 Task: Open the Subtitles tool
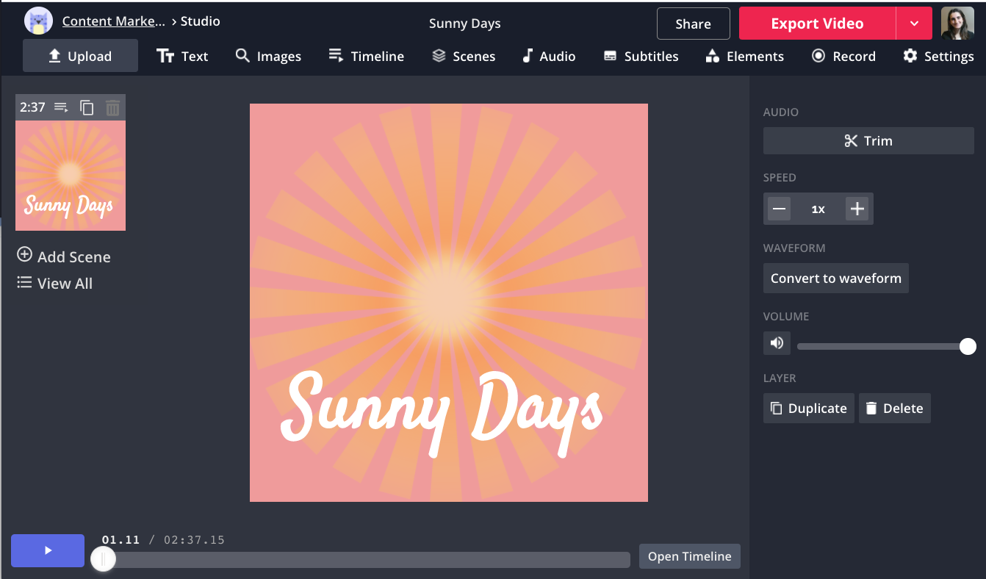(x=641, y=57)
